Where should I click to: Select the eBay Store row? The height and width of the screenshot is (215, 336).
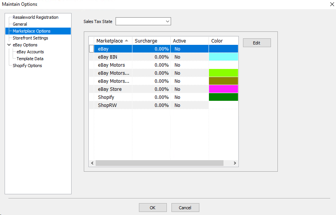[x=163, y=89]
